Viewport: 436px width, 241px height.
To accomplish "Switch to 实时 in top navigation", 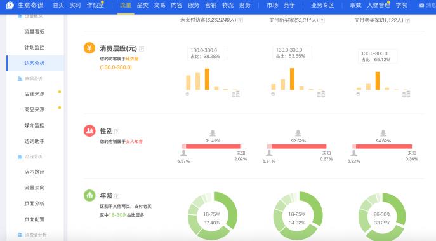I will point(75,5).
